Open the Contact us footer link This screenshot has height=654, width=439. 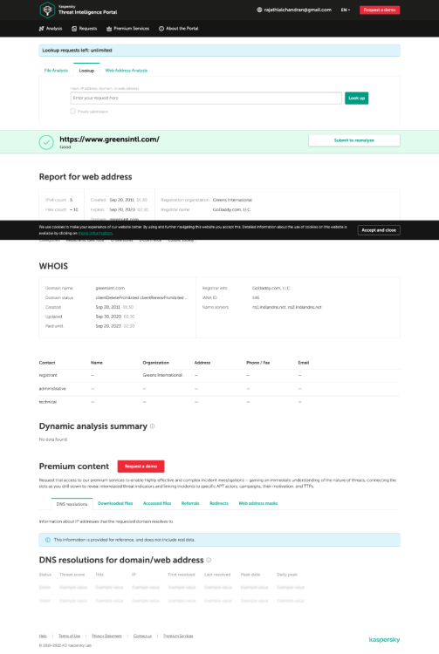142,636
